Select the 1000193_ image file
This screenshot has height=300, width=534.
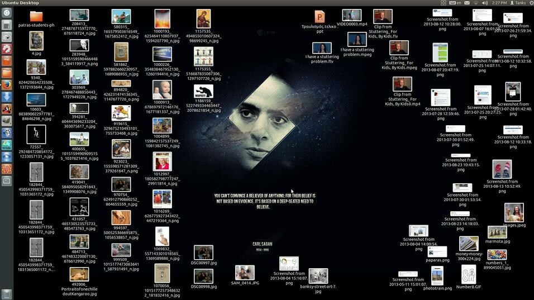tap(162, 26)
